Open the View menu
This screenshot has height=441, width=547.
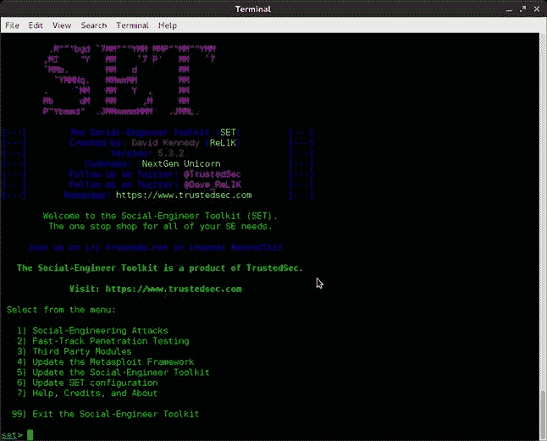(62, 25)
